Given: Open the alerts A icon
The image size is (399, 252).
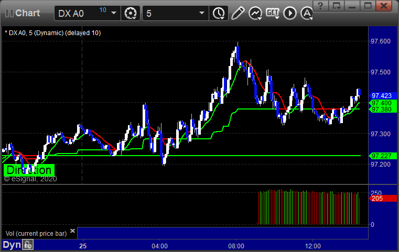Looking at the screenshot, I should point(307,13).
